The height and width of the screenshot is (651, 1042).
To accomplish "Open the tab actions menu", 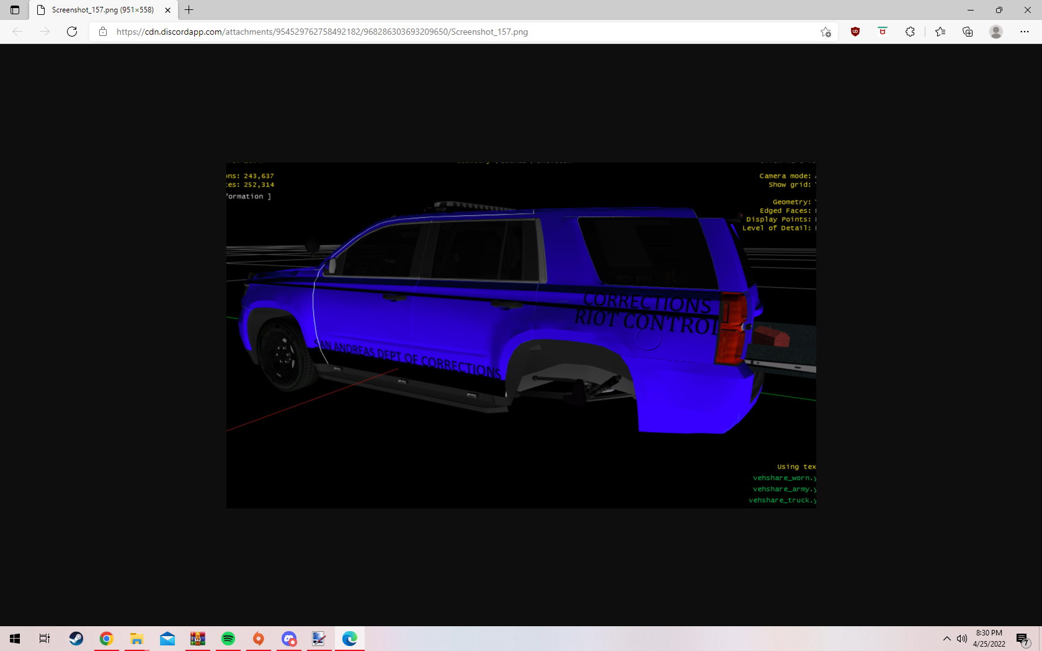I will click(x=15, y=10).
